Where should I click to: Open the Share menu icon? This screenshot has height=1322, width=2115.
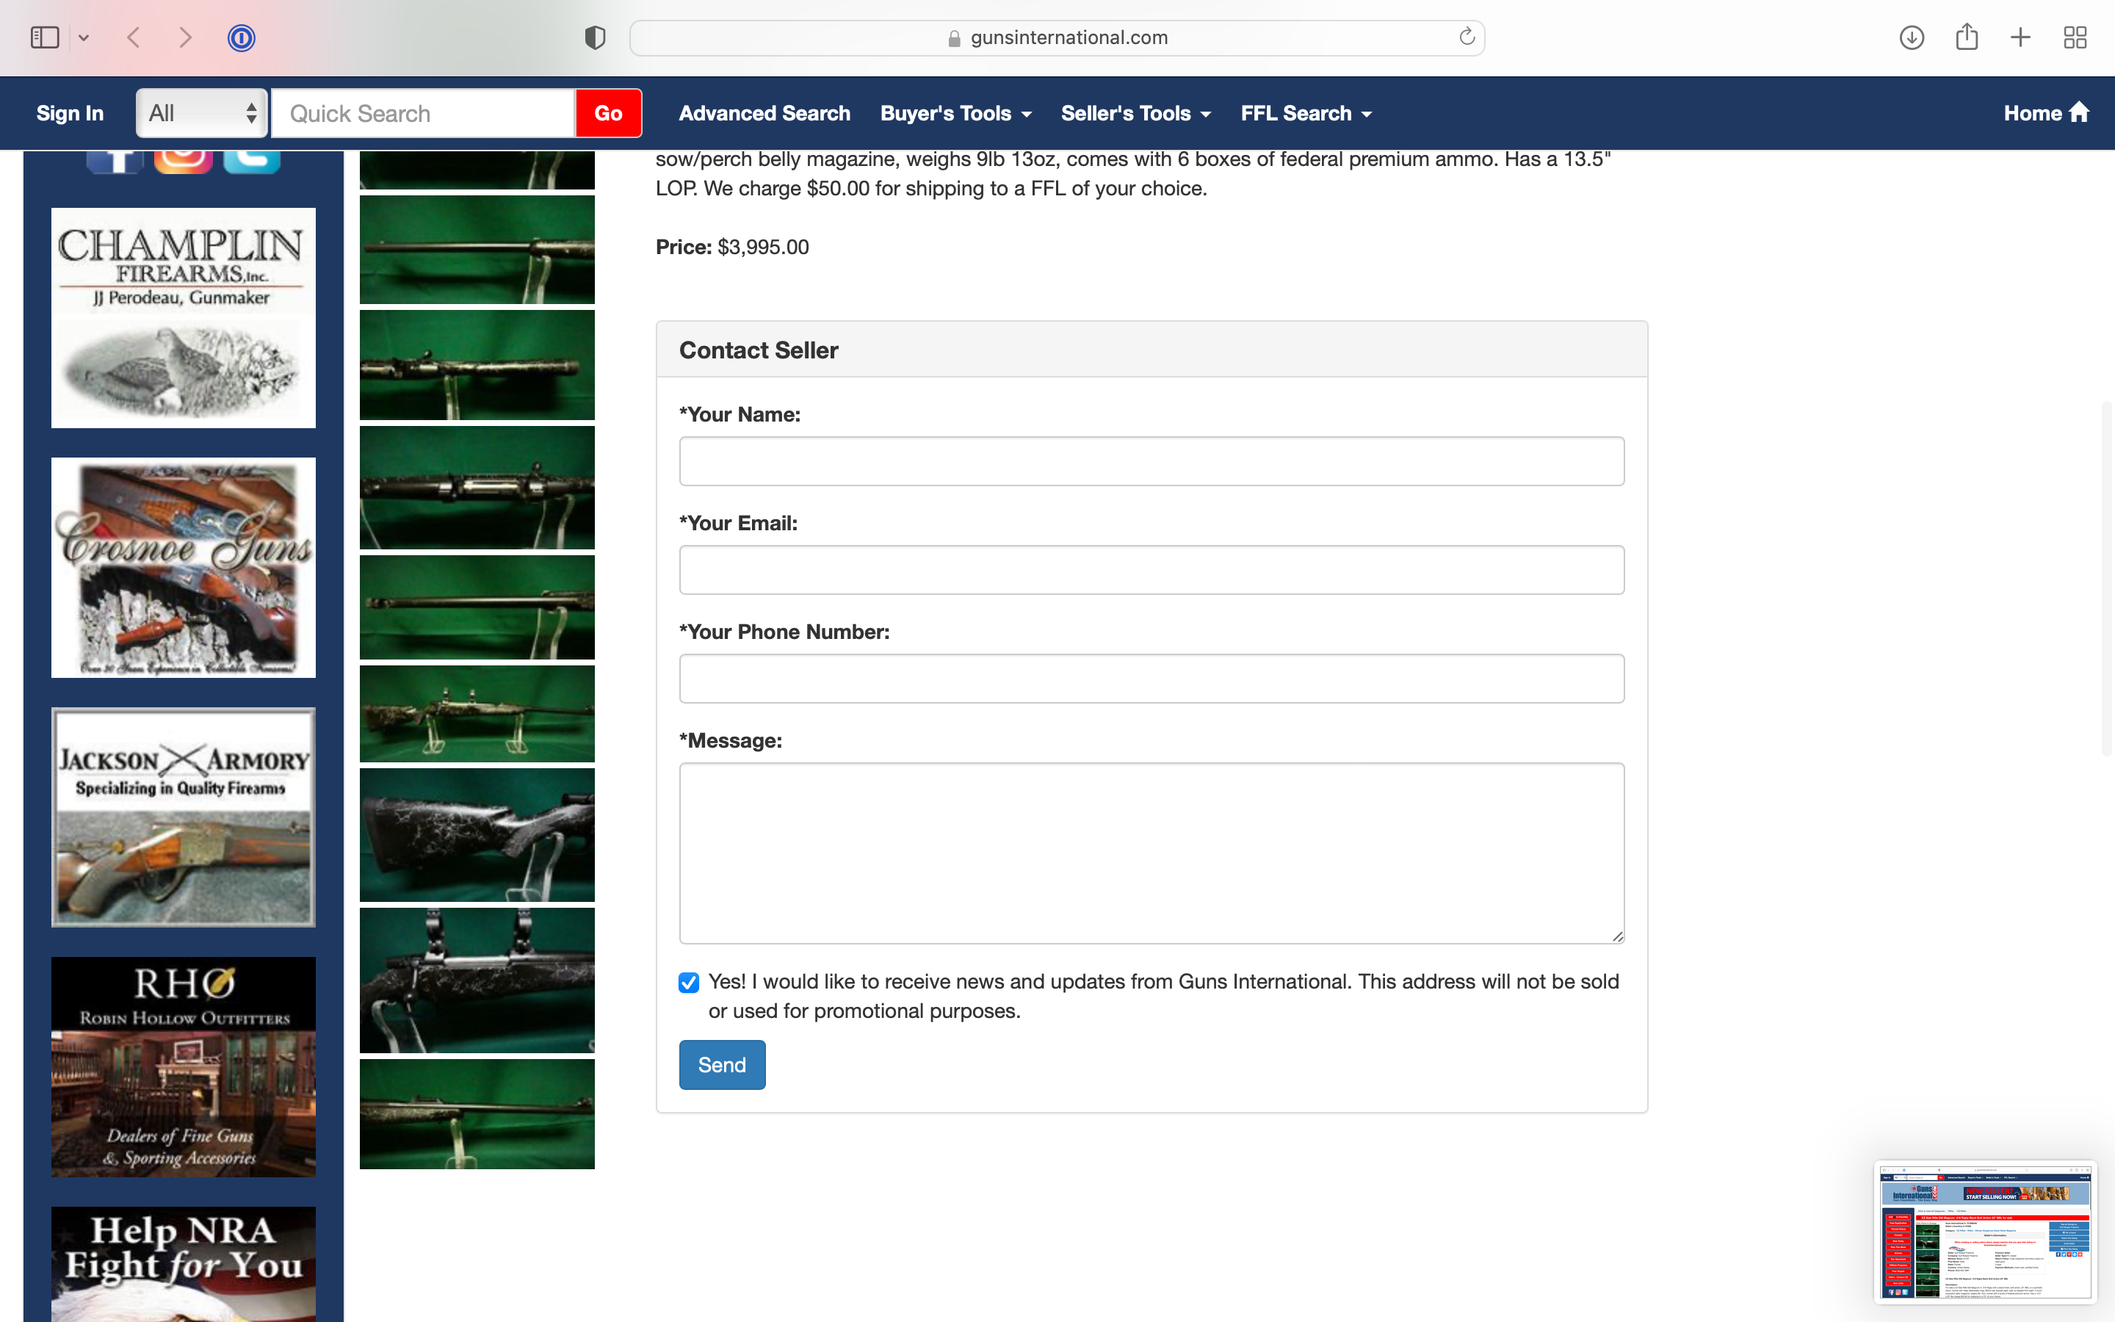[x=1967, y=37]
